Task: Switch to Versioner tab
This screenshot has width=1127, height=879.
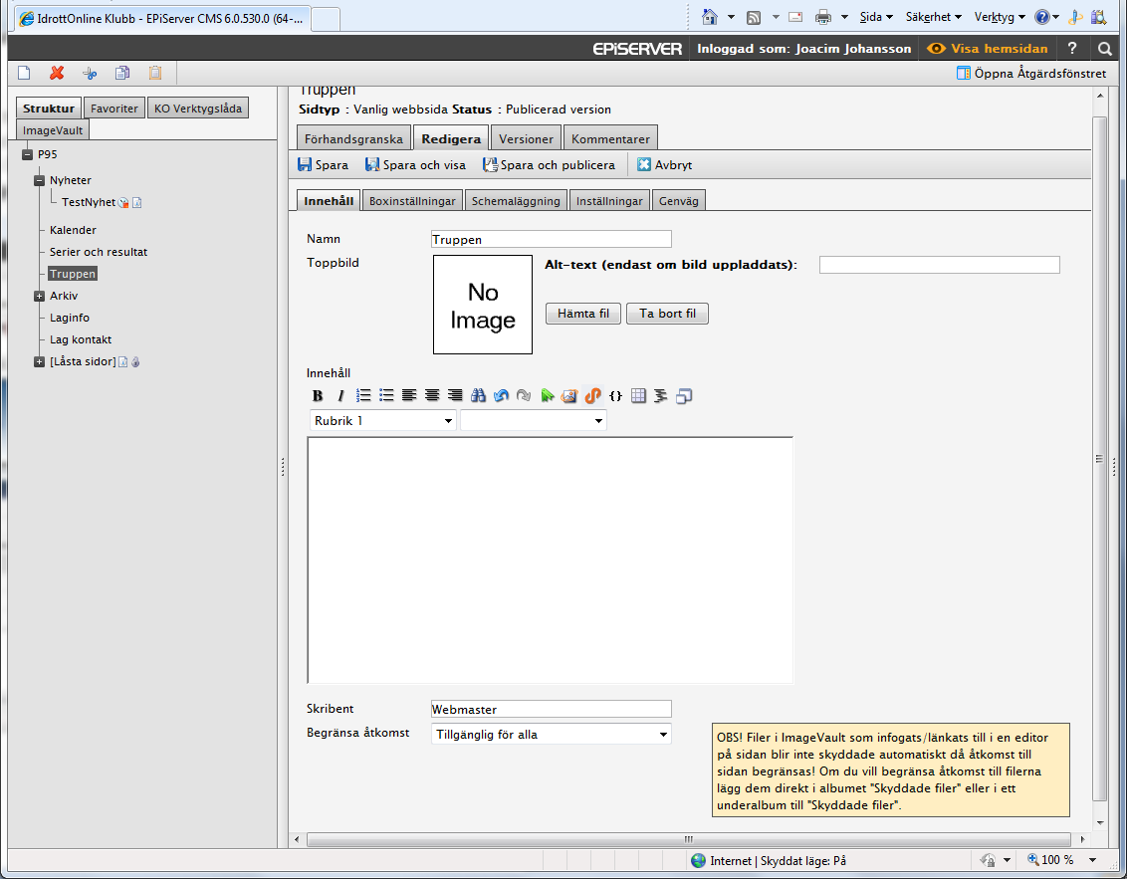Action: point(526,138)
